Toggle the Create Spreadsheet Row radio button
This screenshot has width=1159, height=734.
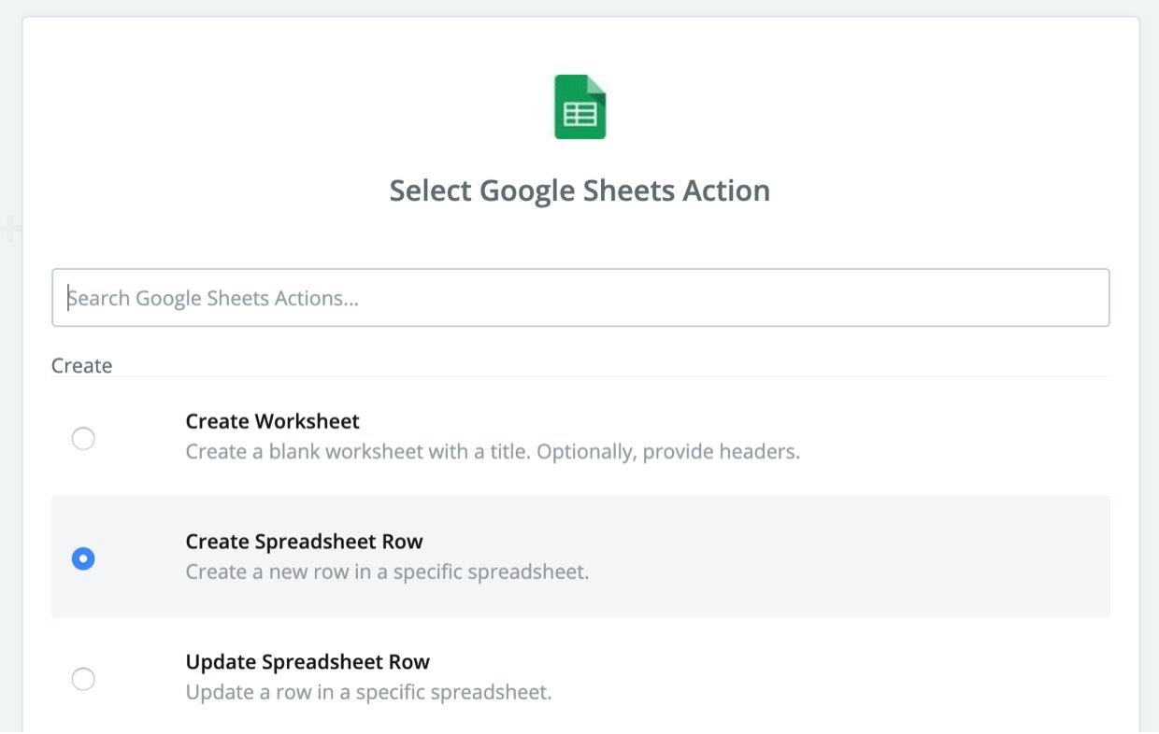[83, 558]
